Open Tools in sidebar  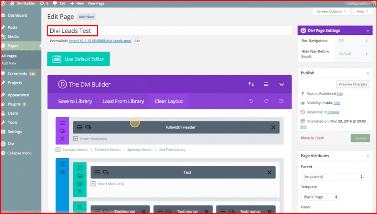coord(12,122)
